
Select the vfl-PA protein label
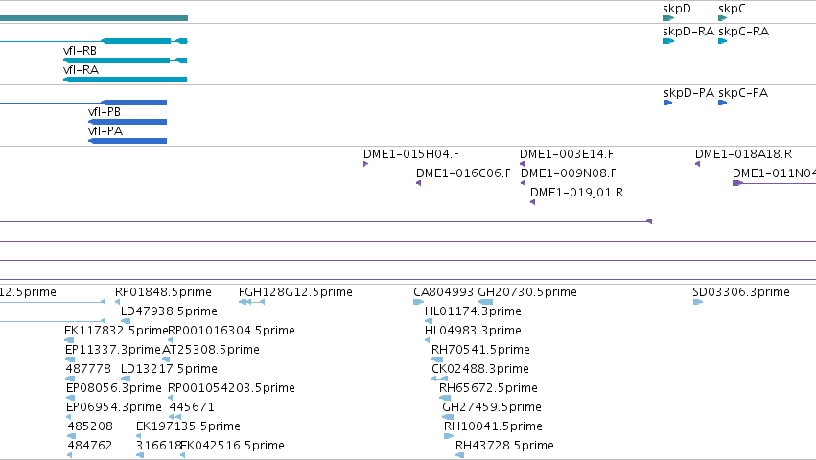coord(105,131)
